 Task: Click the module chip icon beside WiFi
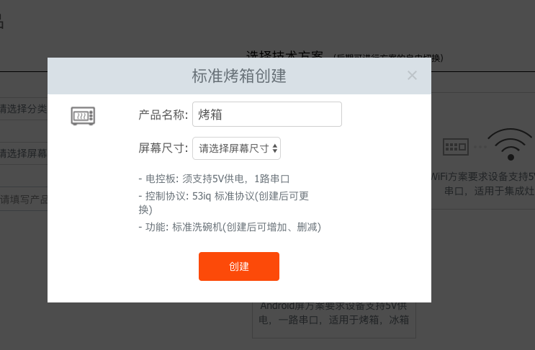coord(456,146)
